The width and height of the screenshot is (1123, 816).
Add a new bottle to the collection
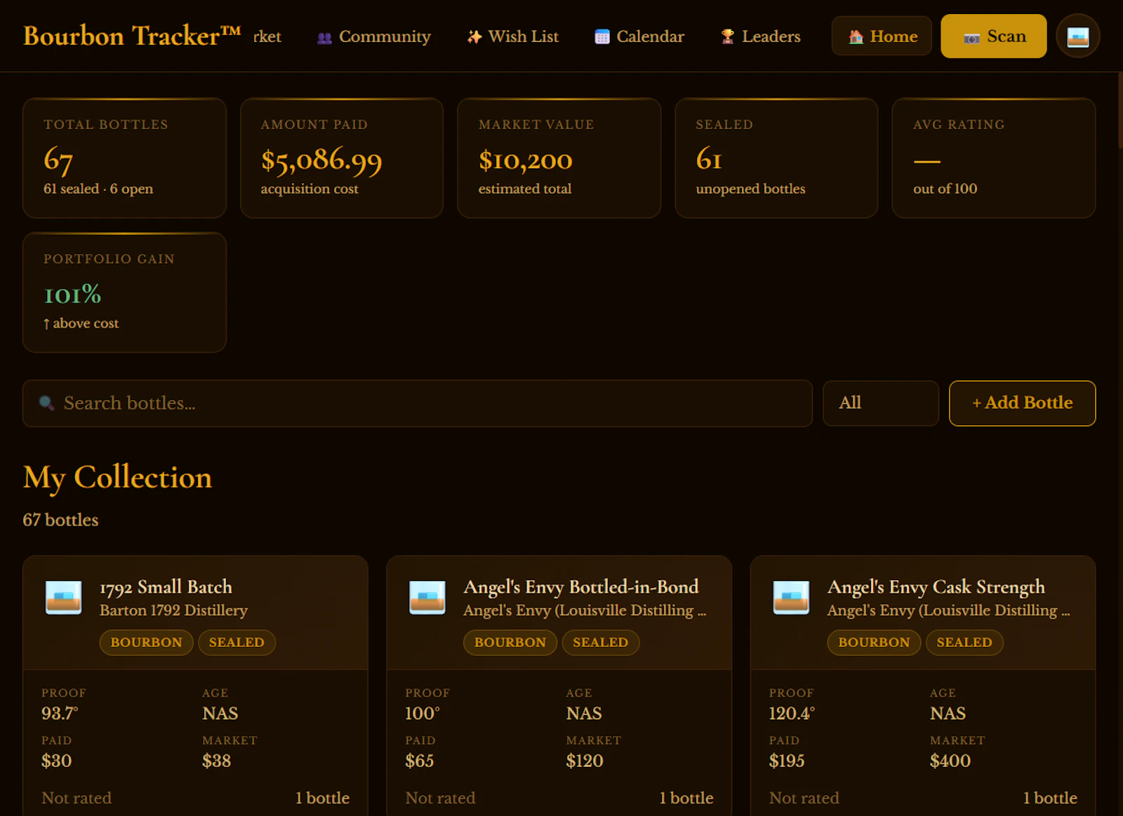(1023, 403)
